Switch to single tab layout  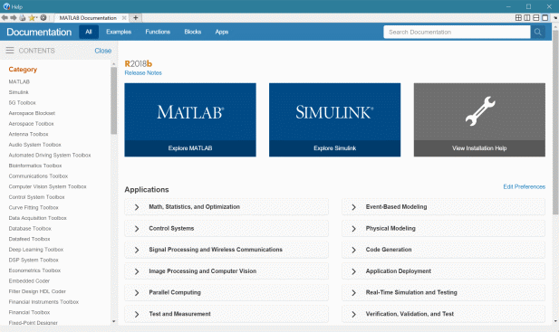coord(545,18)
